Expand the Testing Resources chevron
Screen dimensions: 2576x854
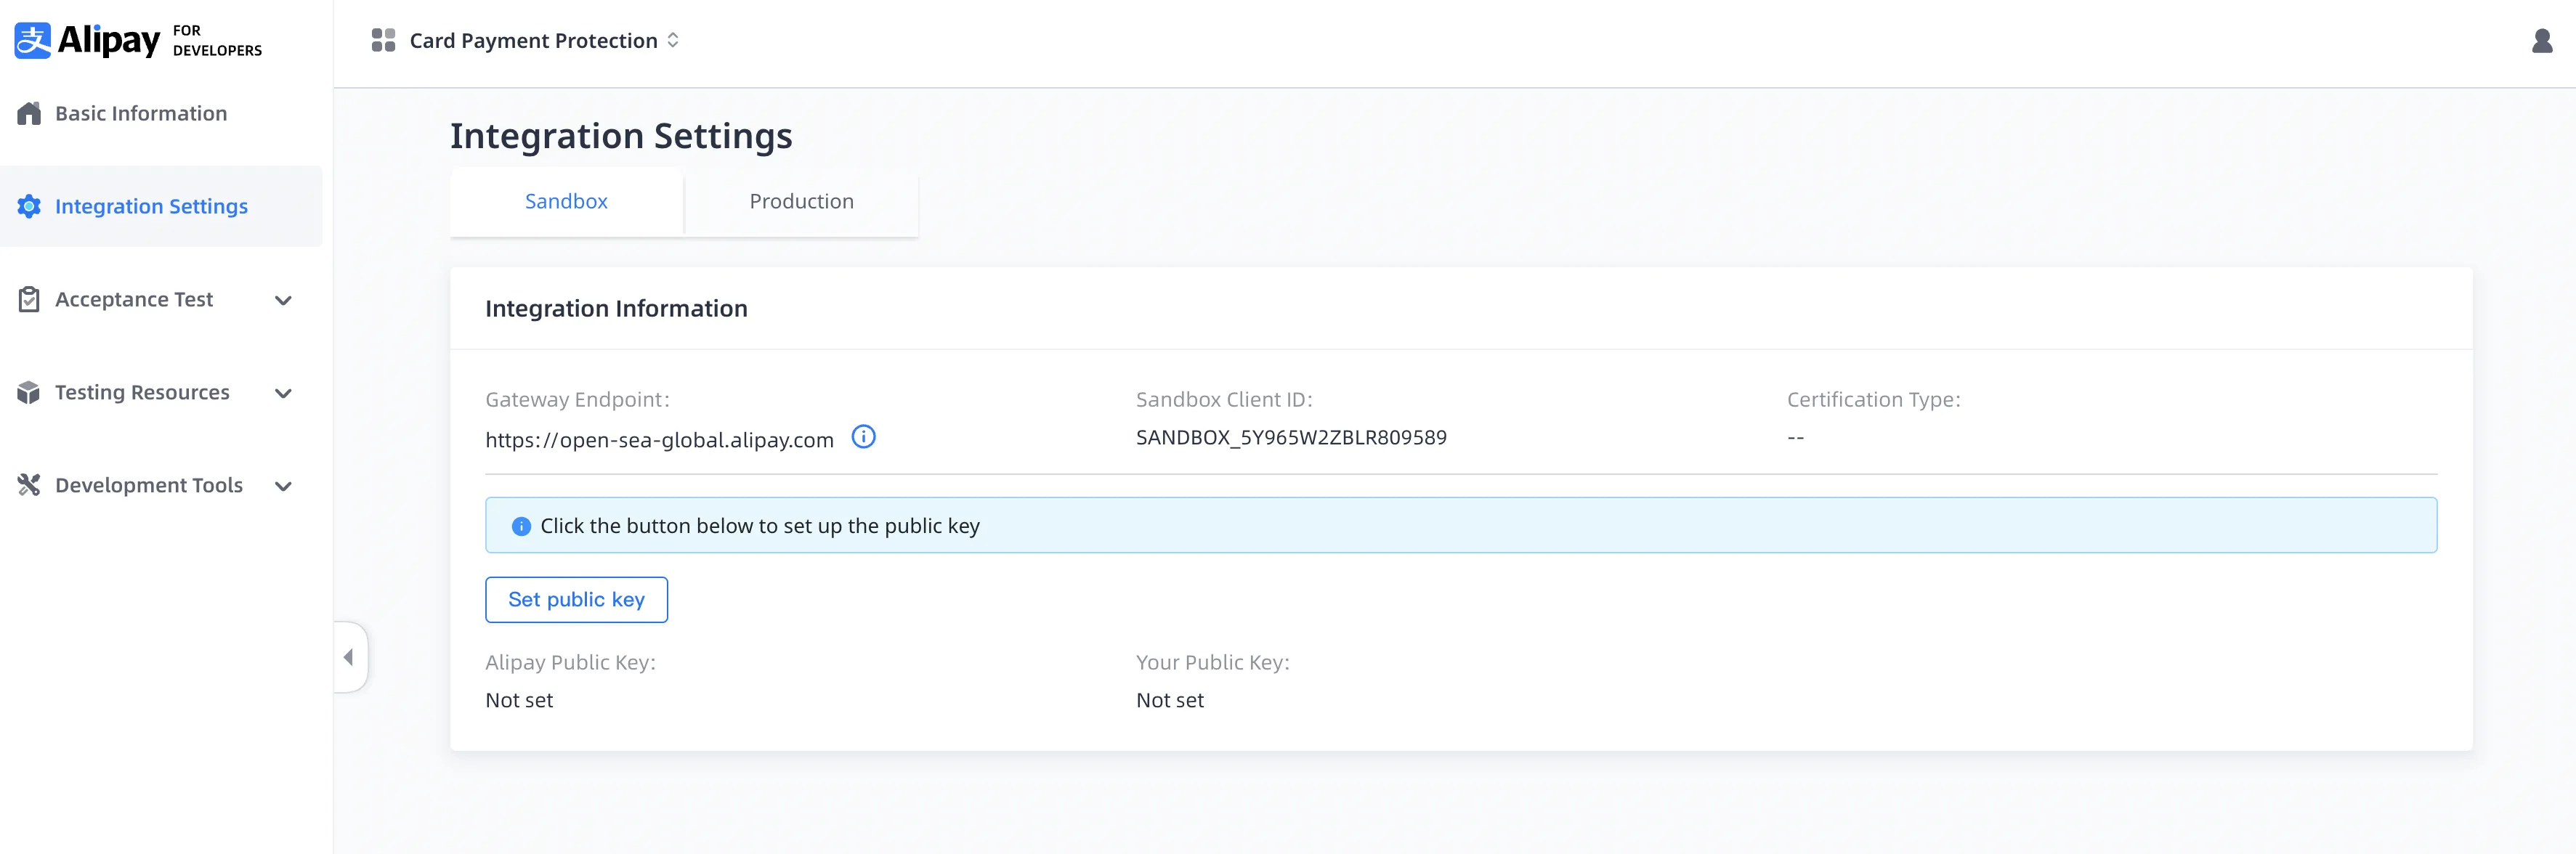[x=283, y=394]
